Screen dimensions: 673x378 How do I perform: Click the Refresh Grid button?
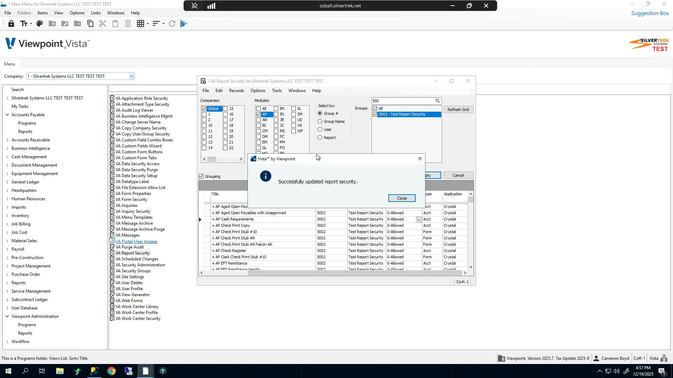pyautogui.click(x=458, y=110)
